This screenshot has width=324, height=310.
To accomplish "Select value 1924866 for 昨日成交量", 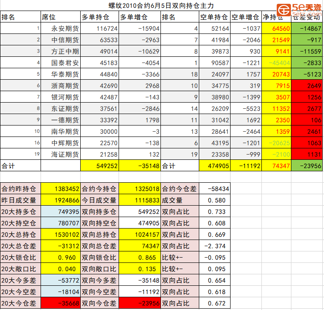I will (x=60, y=200).
